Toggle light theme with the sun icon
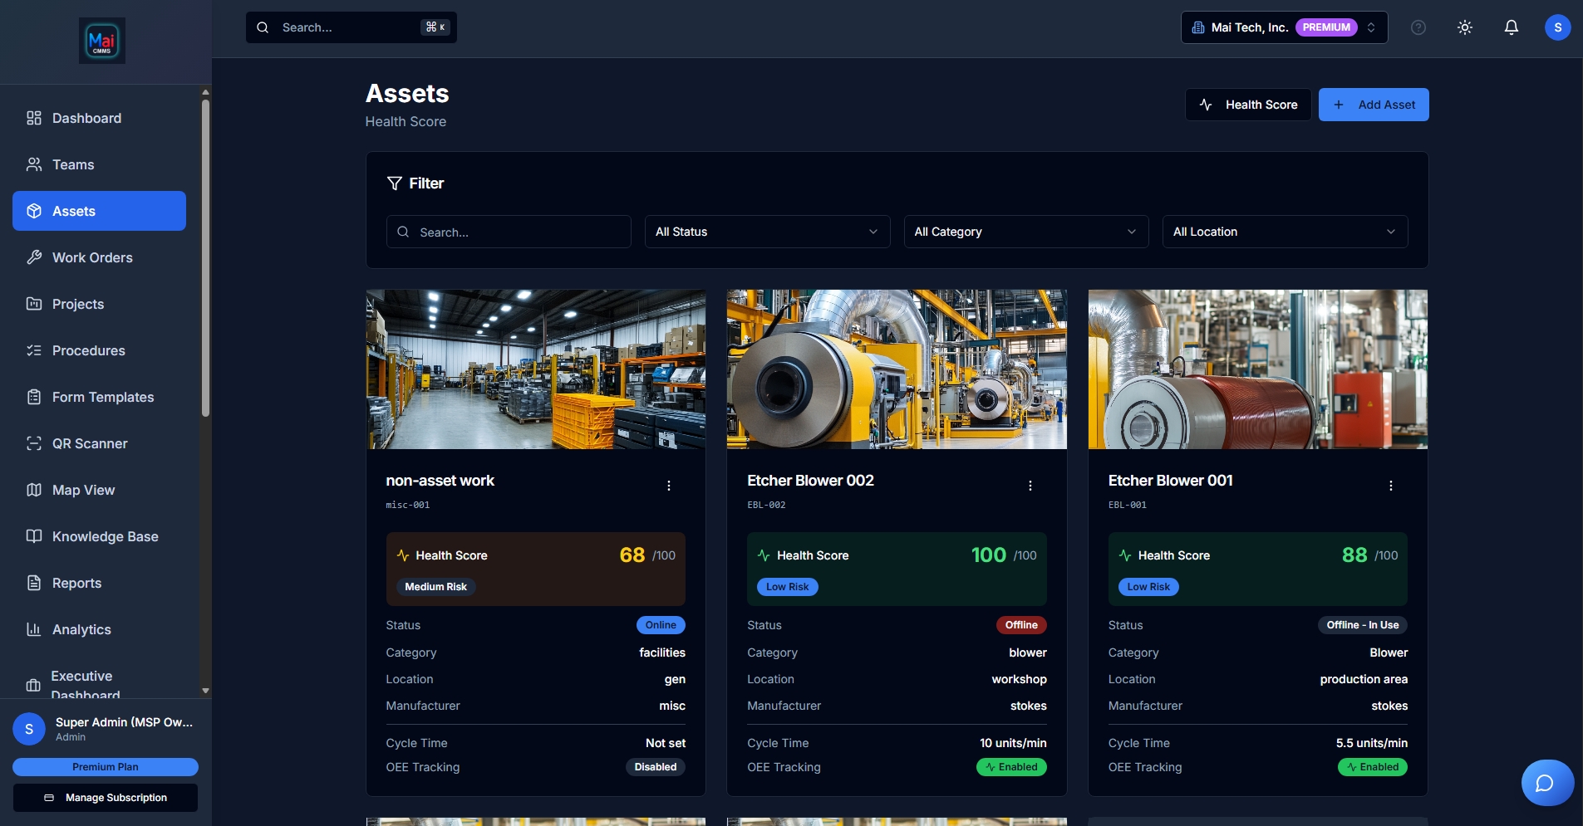1583x826 pixels. 1464,27
